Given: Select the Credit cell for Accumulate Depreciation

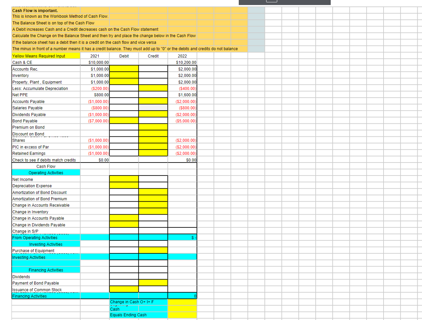Looking at the screenshot, I should click(153, 88).
